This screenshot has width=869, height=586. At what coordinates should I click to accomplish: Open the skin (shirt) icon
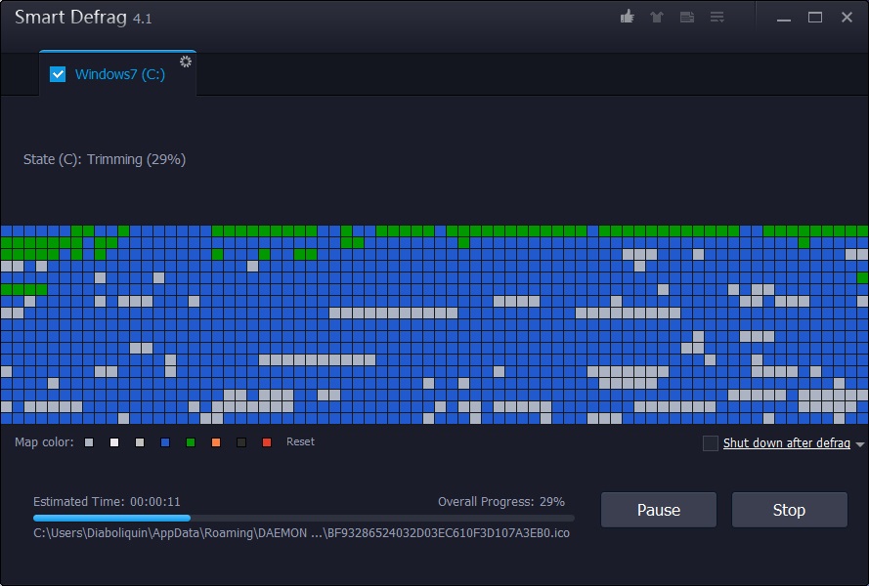click(658, 17)
